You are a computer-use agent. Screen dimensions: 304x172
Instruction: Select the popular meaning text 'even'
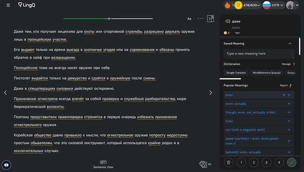[229, 95]
